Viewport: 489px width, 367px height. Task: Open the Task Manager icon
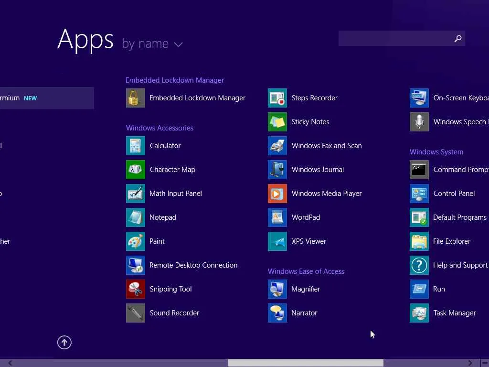point(419,313)
